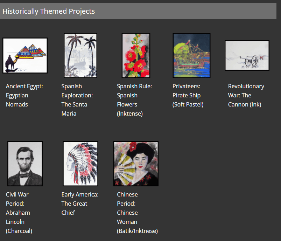281x241 pixels.
Task: Click the Privateers: Pirate Ship caption
Action: (x=188, y=95)
